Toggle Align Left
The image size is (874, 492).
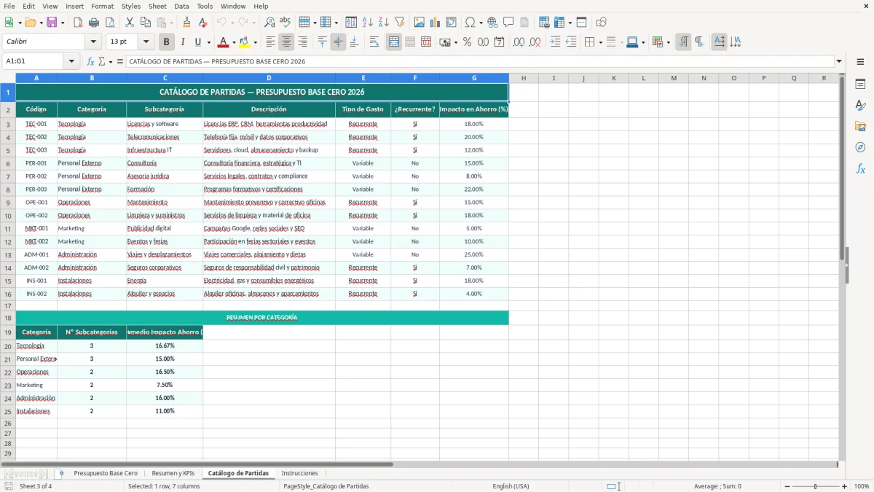tap(271, 42)
